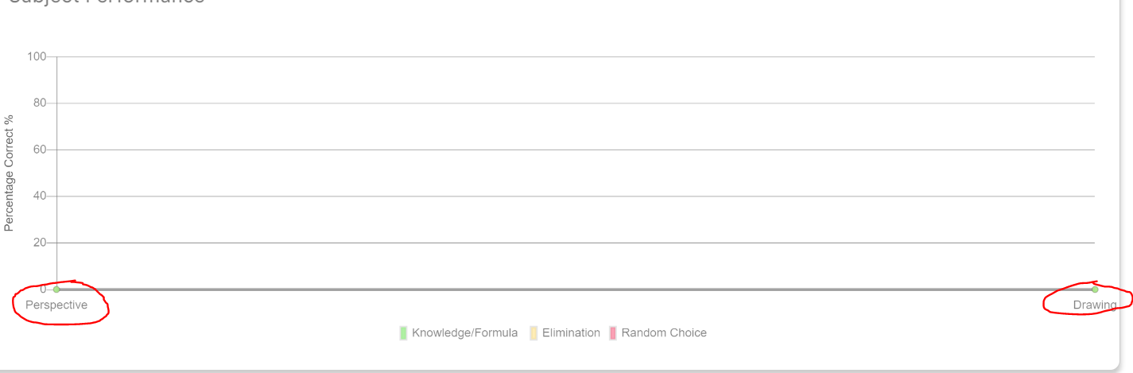This screenshot has width=1133, height=373.
Task: Select the green data point above Perspective
Action: tap(56, 289)
